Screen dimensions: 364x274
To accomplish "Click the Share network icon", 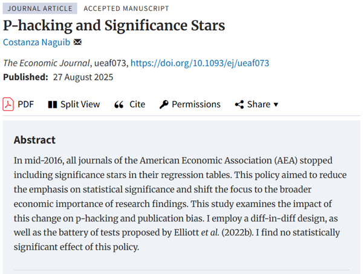I will [239, 104].
